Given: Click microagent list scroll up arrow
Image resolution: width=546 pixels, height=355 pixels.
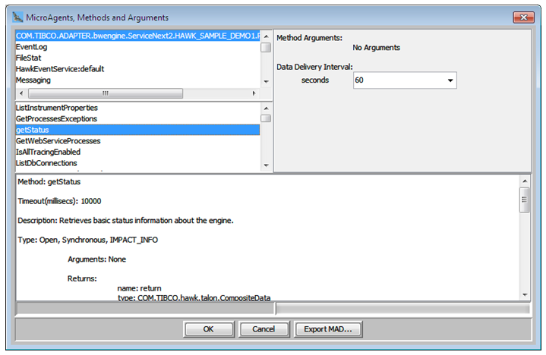Looking at the screenshot, I should 266,36.
